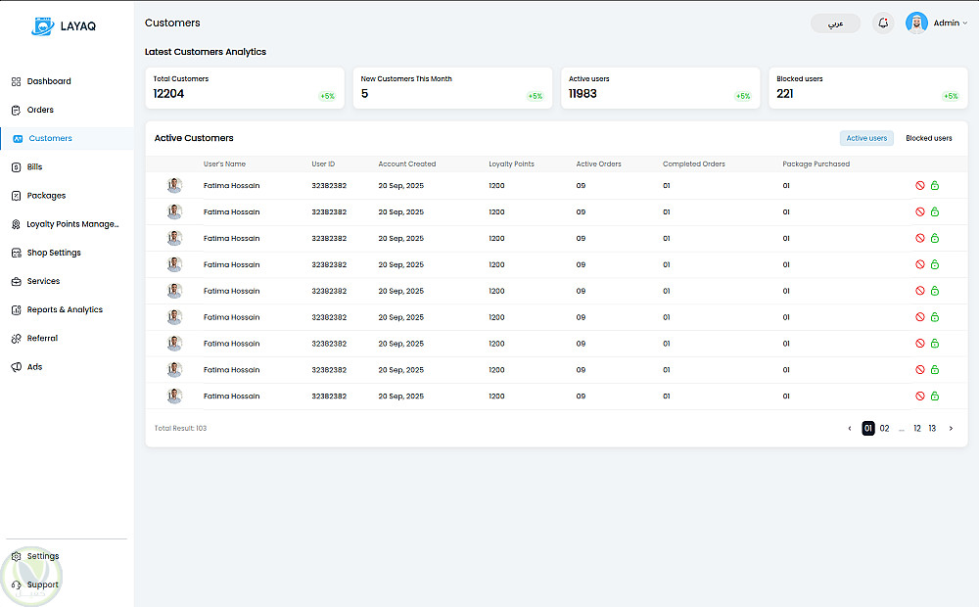Image resolution: width=979 pixels, height=607 pixels.
Task: Click the green lock icon in first row
Action: (935, 185)
